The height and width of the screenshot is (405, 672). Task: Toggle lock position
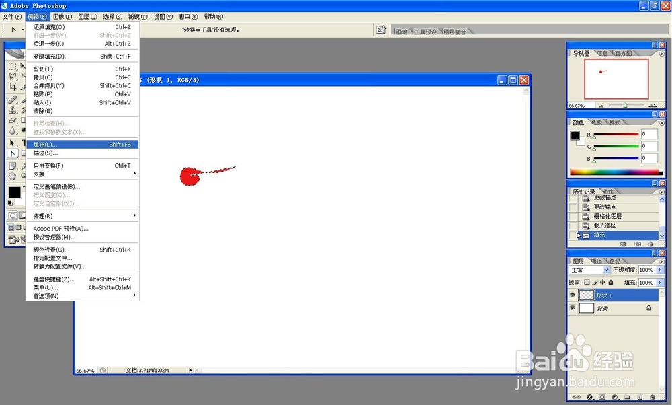(x=603, y=283)
